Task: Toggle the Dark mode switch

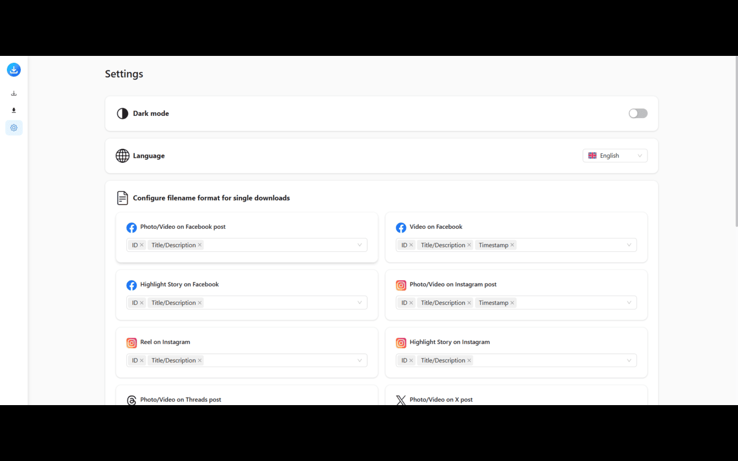Action: (x=638, y=114)
